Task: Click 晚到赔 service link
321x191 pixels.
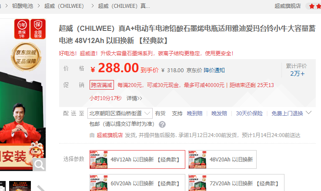Action: point(194,114)
